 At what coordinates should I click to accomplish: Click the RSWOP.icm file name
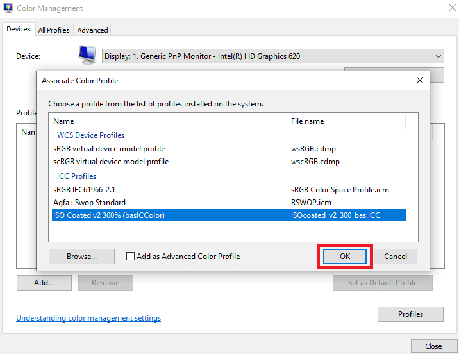pyautogui.click(x=311, y=203)
